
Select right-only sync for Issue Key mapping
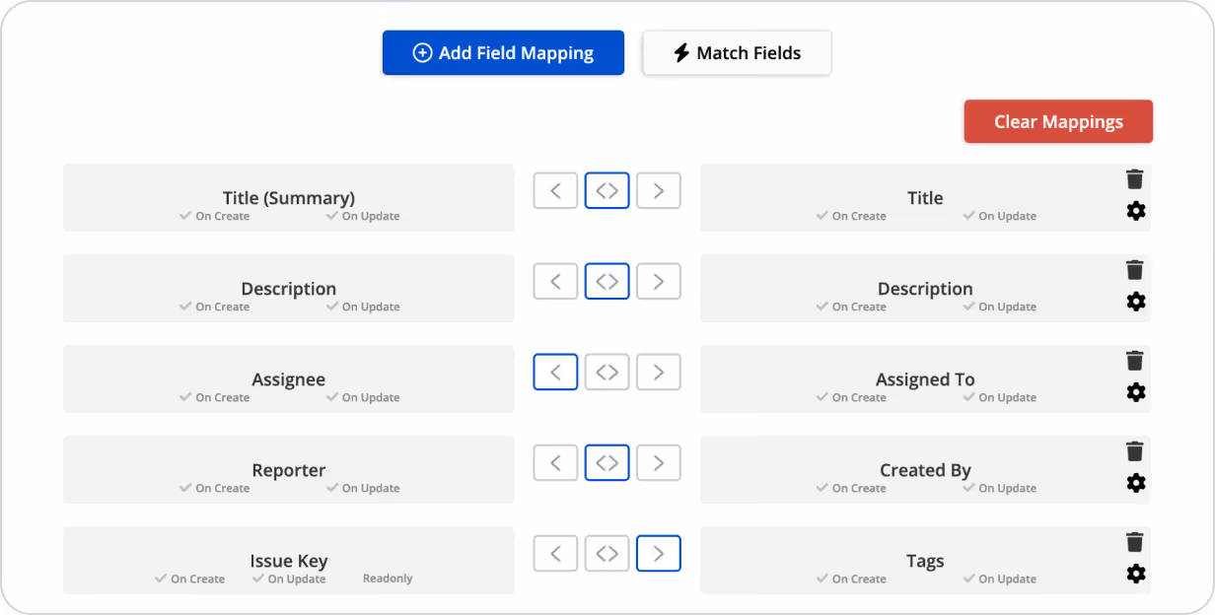(658, 553)
